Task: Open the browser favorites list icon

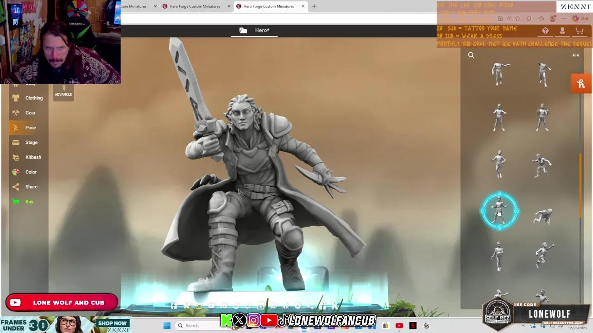Action: pyautogui.click(x=541, y=19)
